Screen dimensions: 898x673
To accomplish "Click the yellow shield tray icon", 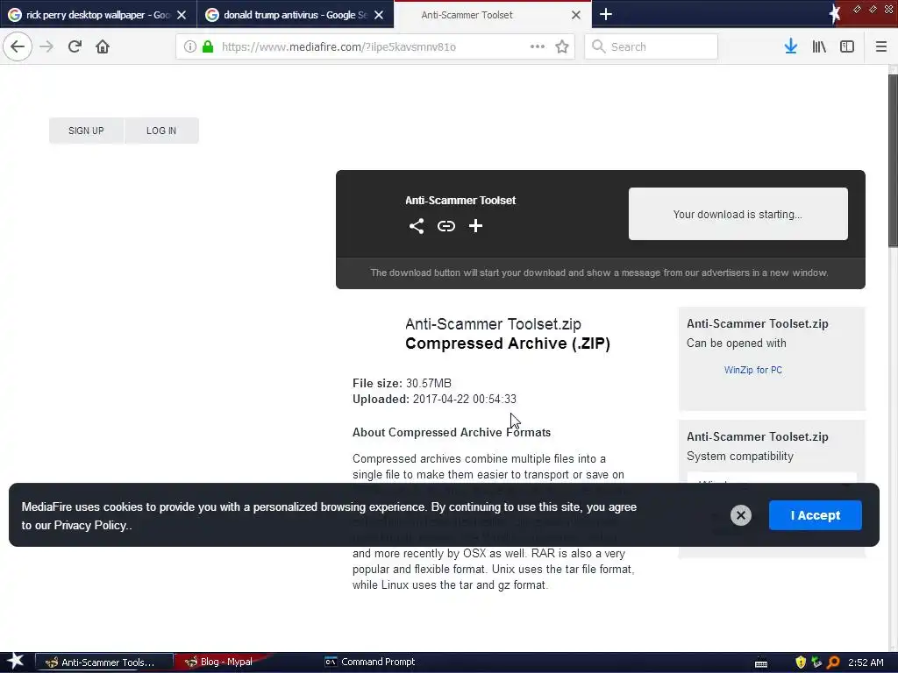I will point(801,662).
